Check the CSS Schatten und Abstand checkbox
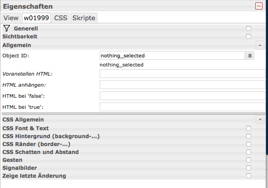Viewport: 268px width, 188px height. 249,152
